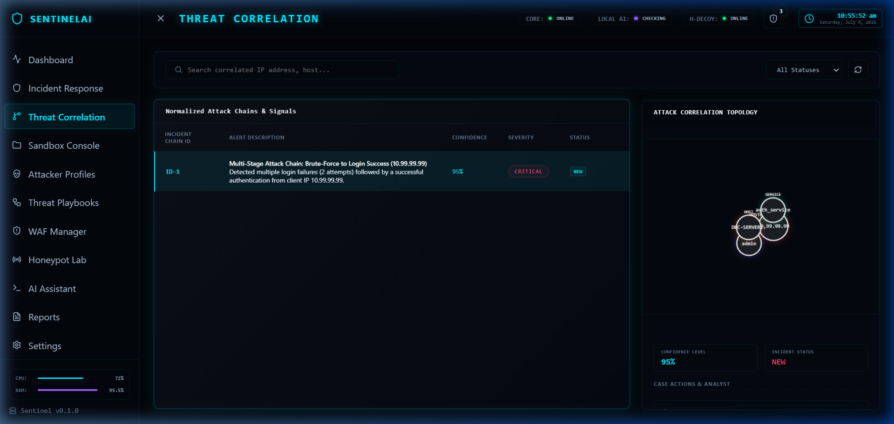894x424 pixels.
Task: Click the SentinelAI shield logo
Action: (17, 19)
